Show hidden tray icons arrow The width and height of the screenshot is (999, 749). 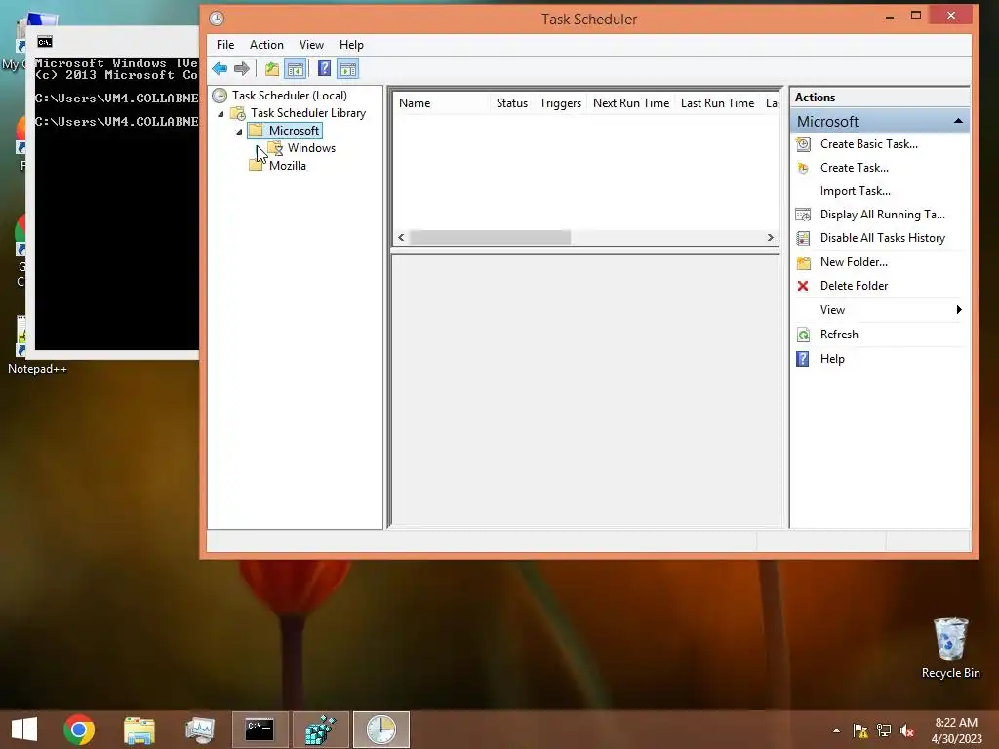pos(836,730)
